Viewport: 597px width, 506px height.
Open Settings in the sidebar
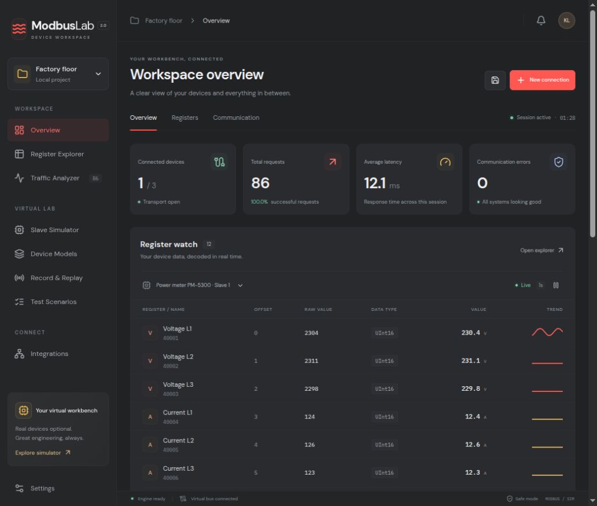[58, 488]
